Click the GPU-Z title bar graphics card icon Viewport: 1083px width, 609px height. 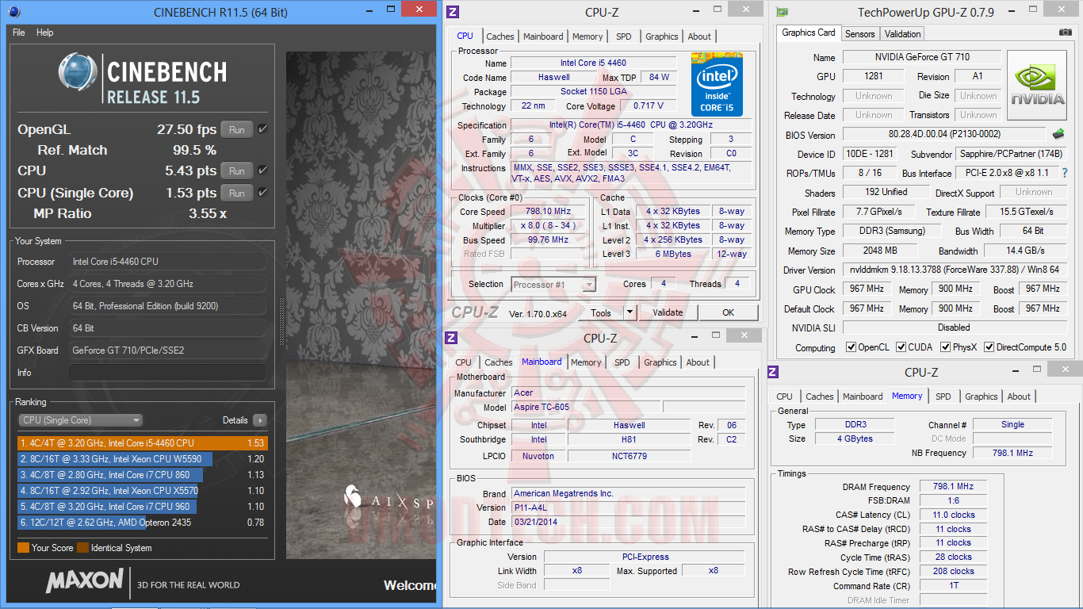point(782,12)
